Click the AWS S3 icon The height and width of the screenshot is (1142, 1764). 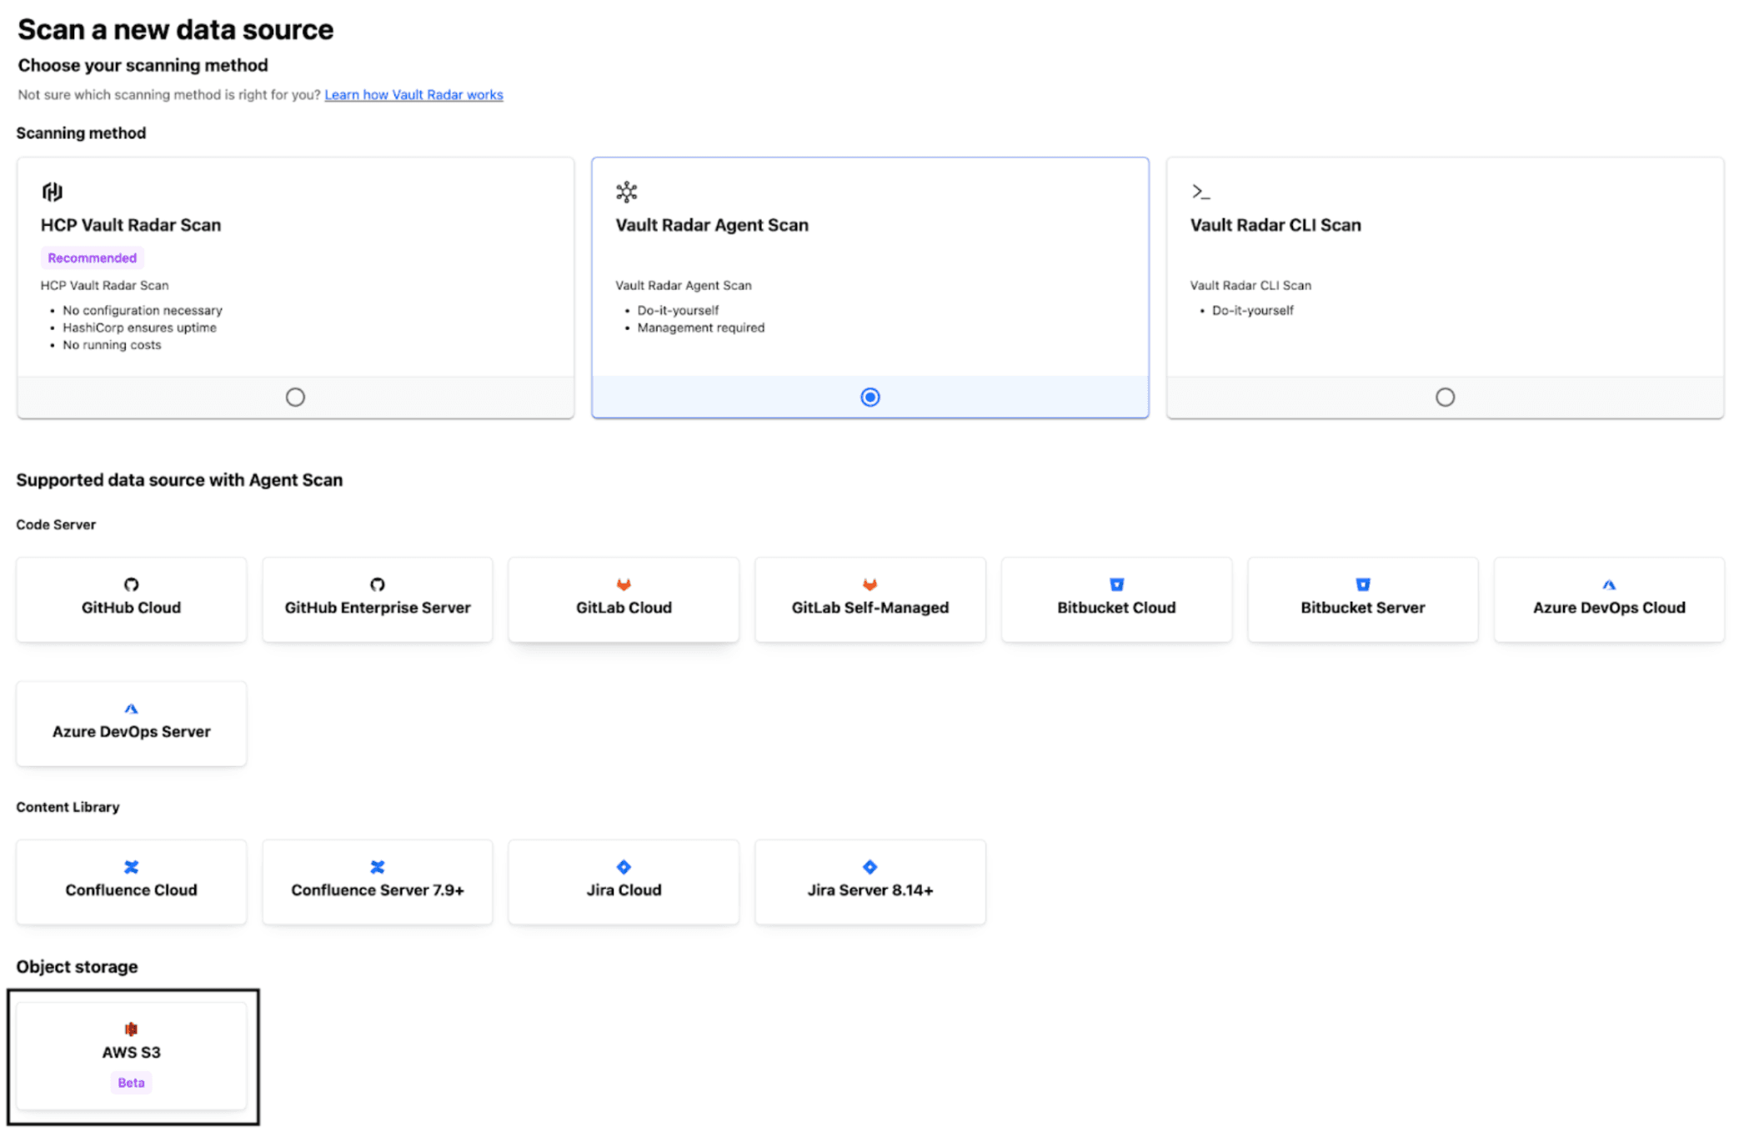pyautogui.click(x=131, y=1028)
